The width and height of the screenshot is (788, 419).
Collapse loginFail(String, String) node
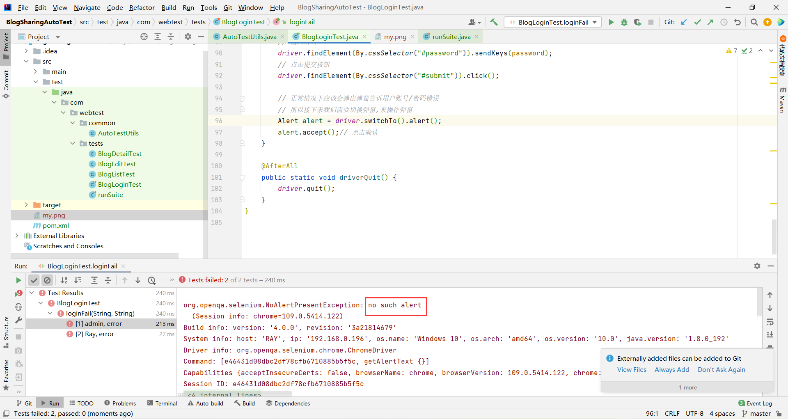(x=50, y=313)
